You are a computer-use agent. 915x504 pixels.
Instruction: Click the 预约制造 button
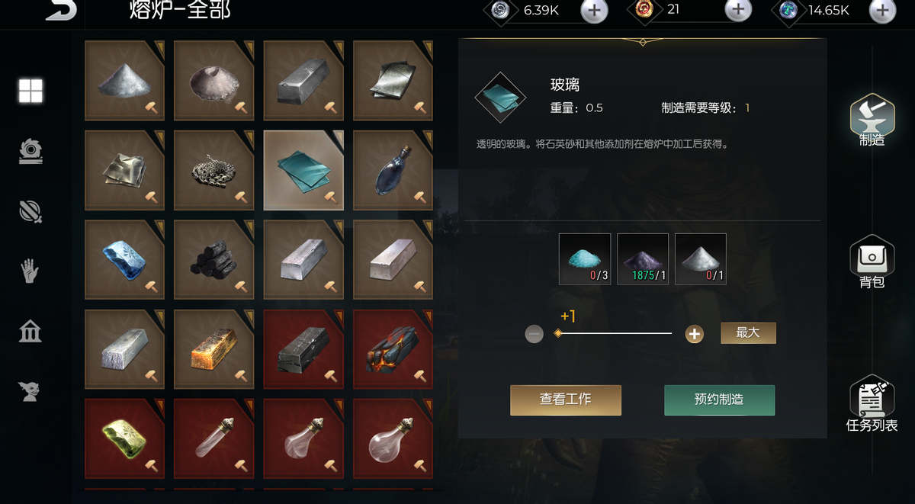pos(719,400)
